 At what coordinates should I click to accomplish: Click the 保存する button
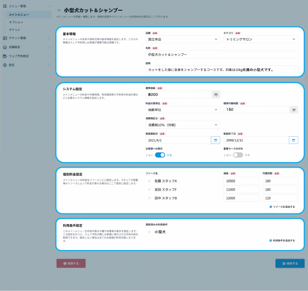(290, 263)
